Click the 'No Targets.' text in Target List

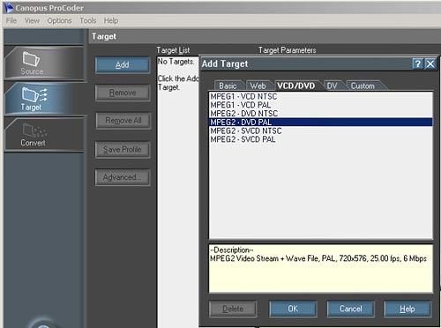(x=176, y=62)
